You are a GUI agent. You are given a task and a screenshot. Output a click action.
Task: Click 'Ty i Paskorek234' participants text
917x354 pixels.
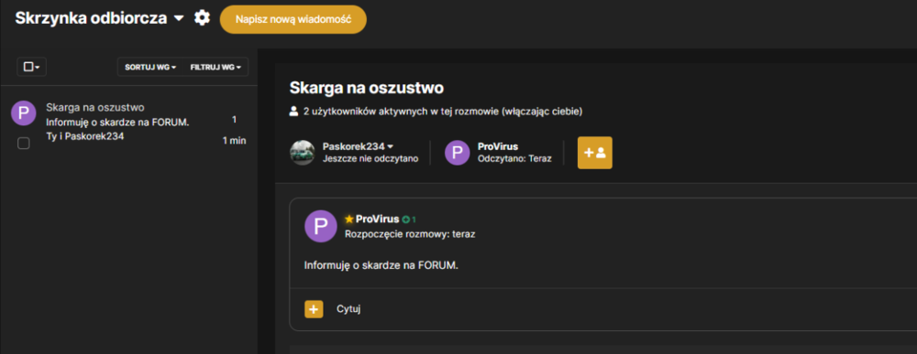point(85,136)
